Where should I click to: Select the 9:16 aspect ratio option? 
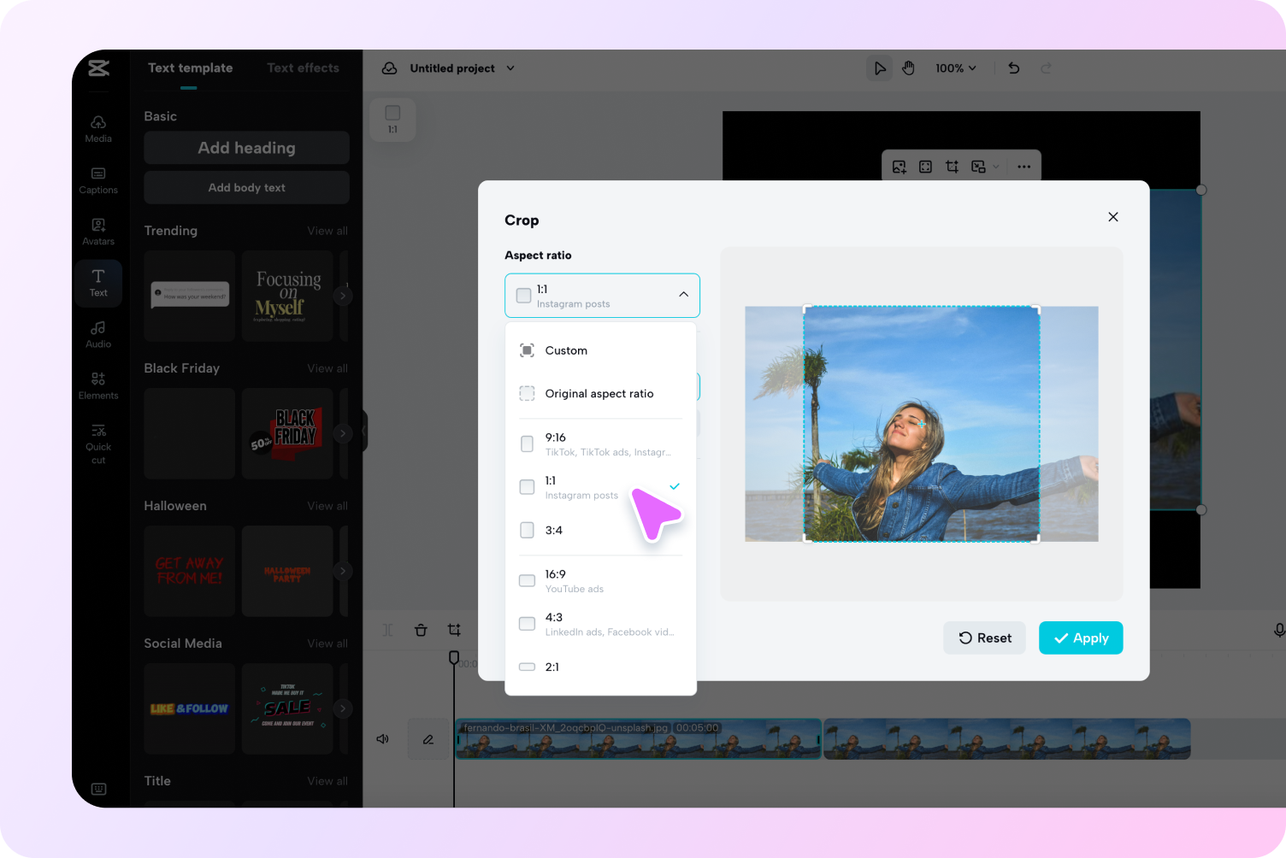pos(600,444)
